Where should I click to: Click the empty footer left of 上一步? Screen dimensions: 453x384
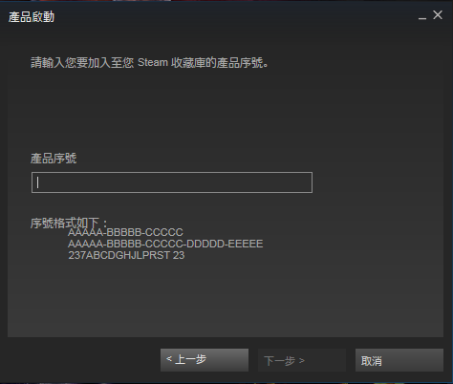[83, 360]
